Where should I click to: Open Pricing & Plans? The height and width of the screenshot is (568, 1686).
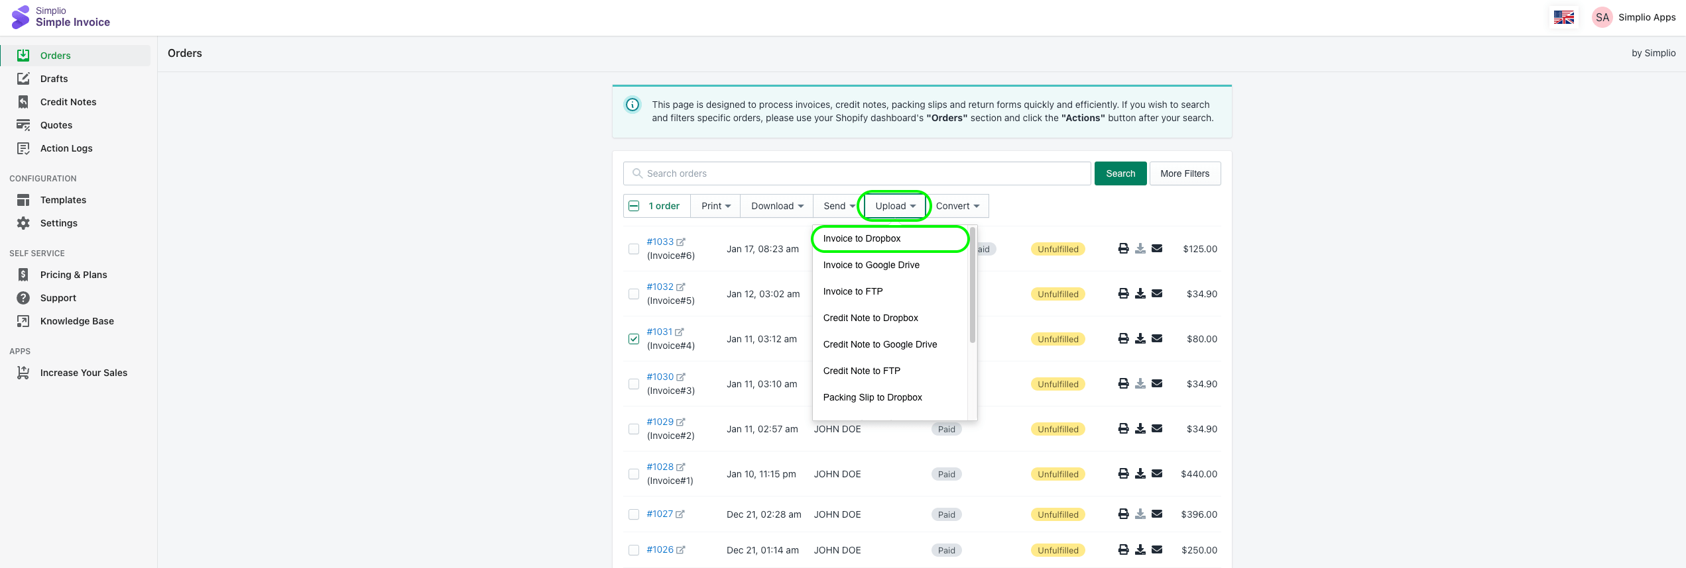click(x=75, y=275)
